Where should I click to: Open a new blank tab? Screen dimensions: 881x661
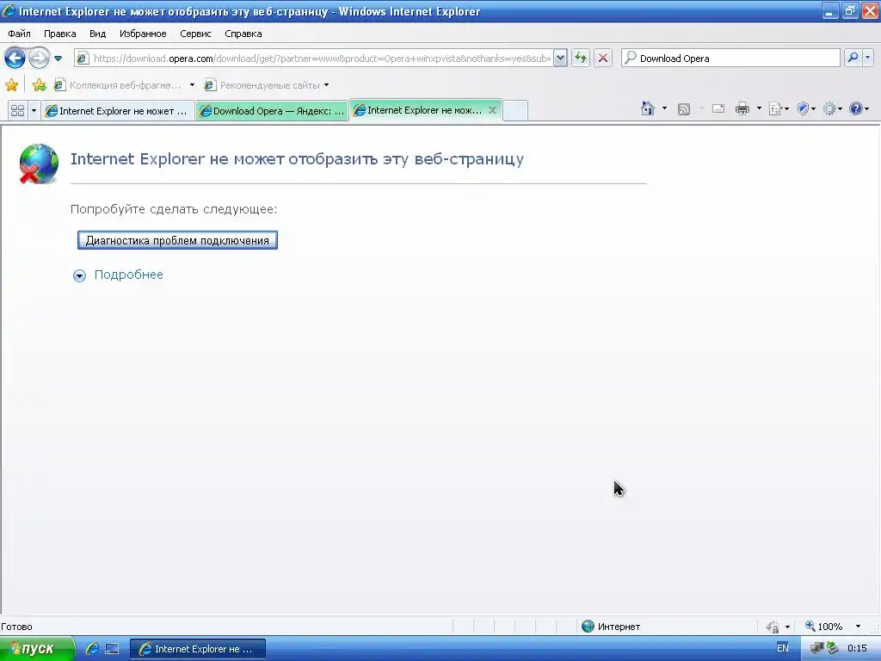pyautogui.click(x=515, y=110)
